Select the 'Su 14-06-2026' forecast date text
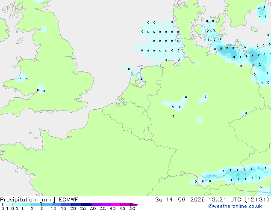271x210 pixels. pos(180,199)
